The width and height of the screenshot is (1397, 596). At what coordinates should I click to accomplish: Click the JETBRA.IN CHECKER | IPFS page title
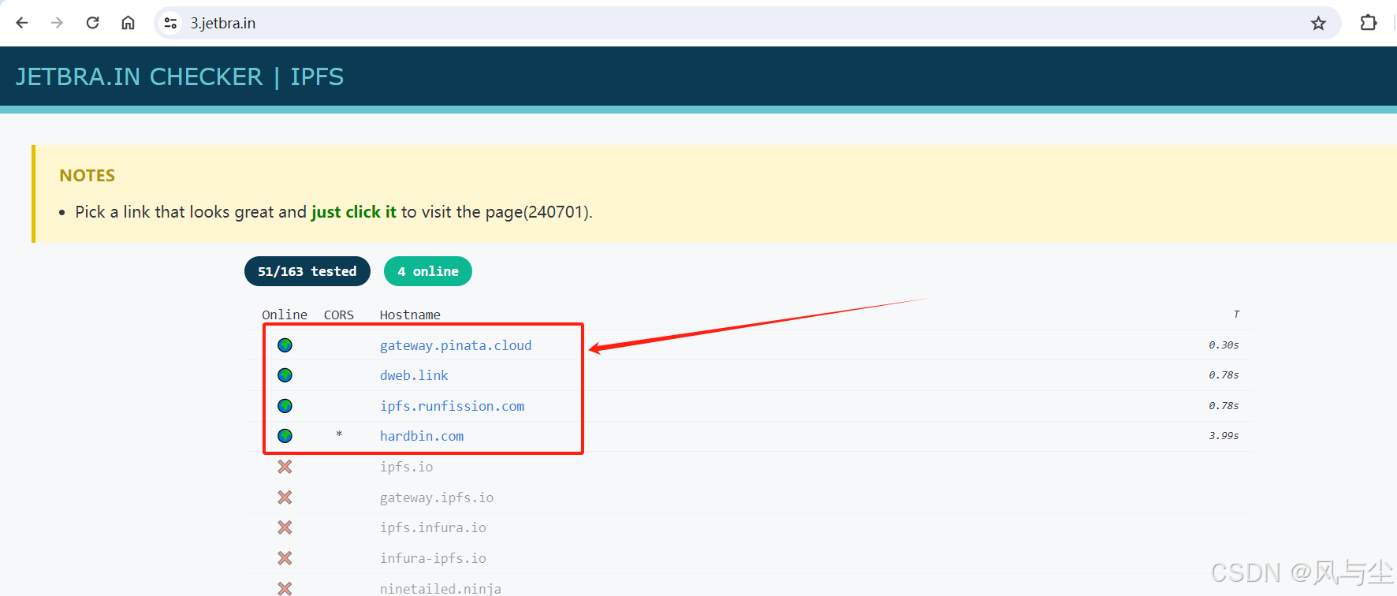[x=180, y=76]
